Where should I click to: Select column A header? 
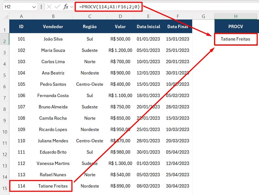point(21,16)
